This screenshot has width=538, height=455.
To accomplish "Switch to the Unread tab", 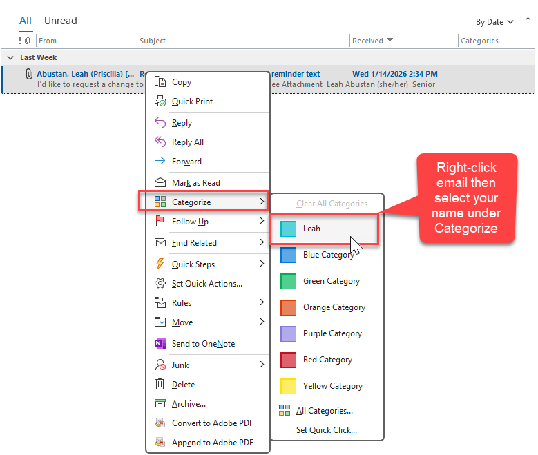I will pyautogui.click(x=60, y=21).
